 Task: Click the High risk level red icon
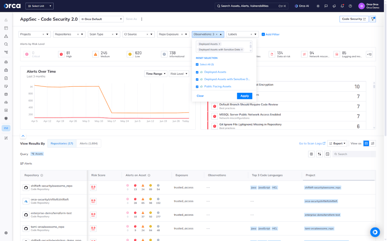click(x=61, y=54)
